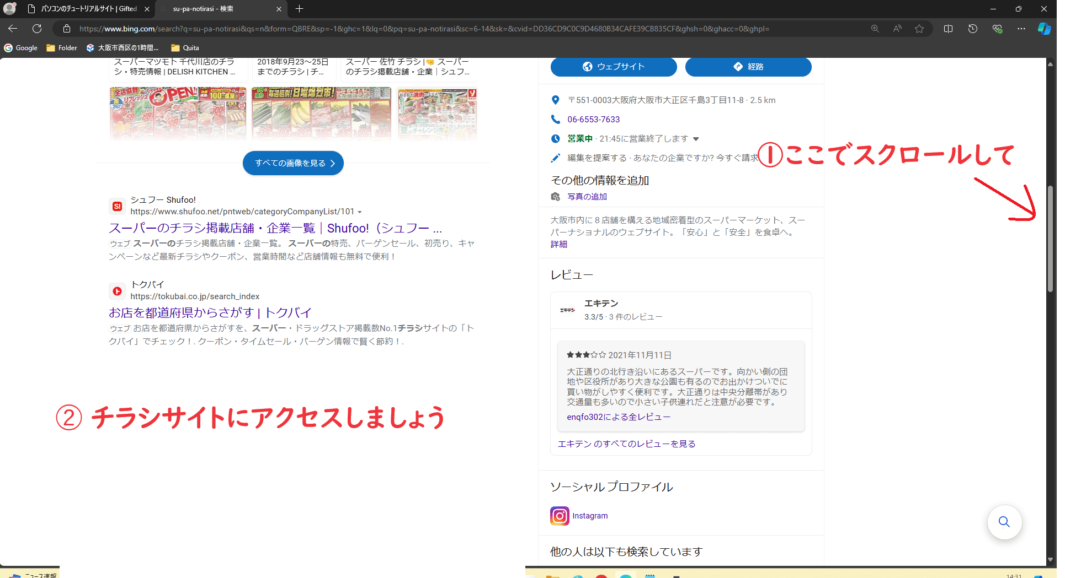Open 詳細 link under store description
The height and width of the screenshot is (578, 1065).
point(559,244)
